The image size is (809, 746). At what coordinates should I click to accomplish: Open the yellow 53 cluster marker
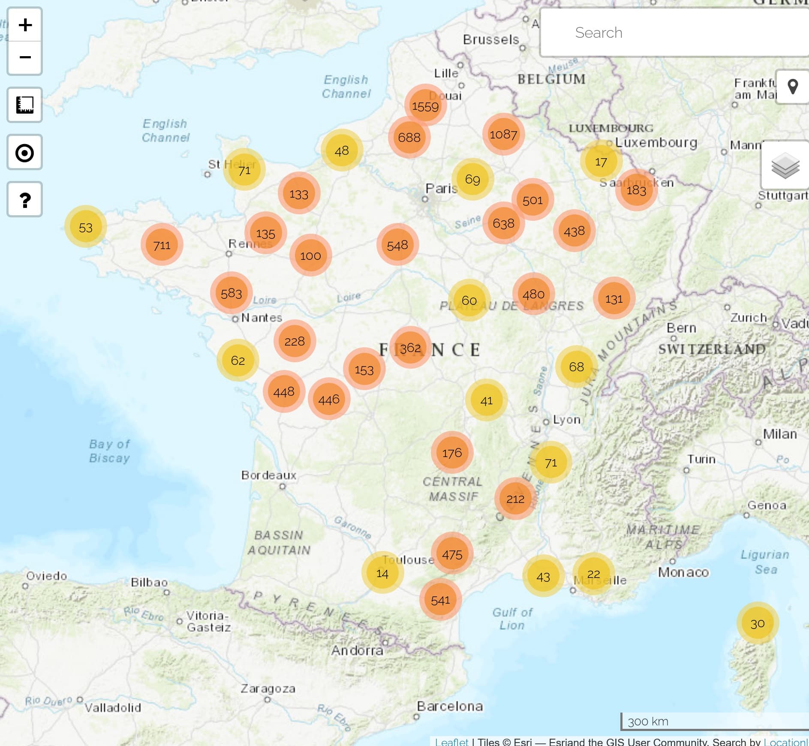pyautogui.click(x=85, y=227)
